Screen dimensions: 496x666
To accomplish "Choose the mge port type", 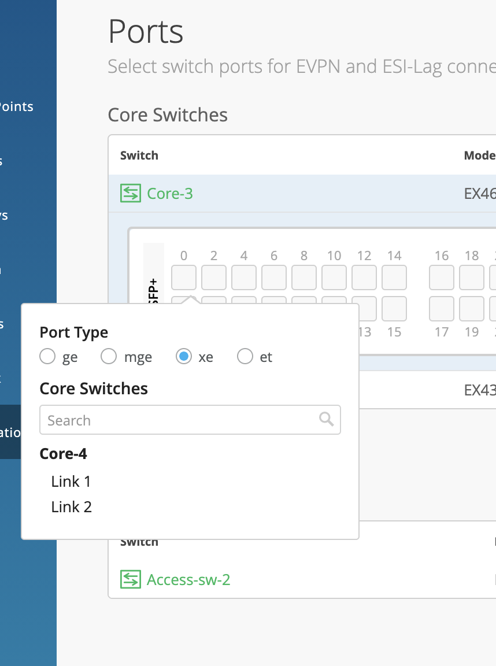I will coord(109,357).
